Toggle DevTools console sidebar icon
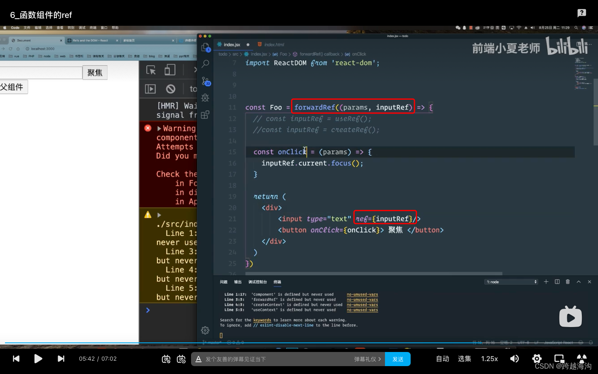The width and height of the screenshot is (598, 374). pos(150,89)
